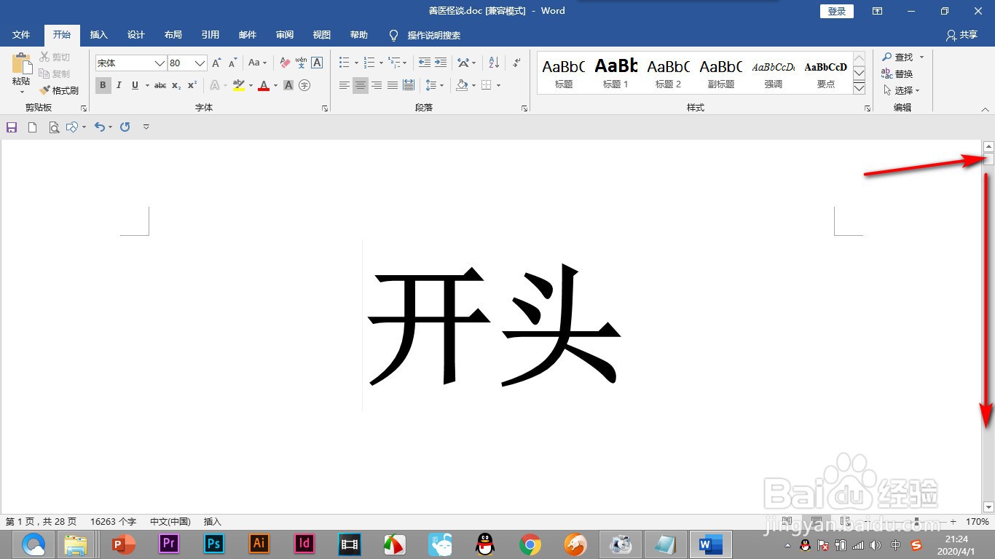Click the 登录 (Sign in) button
Screen dimensions: 995x559
pyautogui.click(x=837, y=11)
